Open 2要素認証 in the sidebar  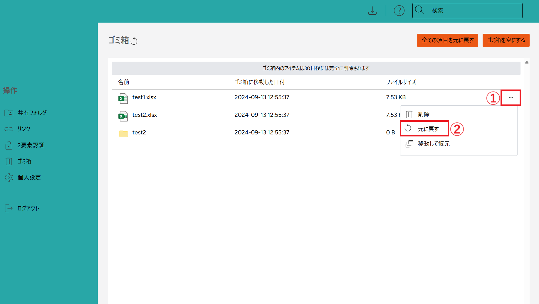[31, 145]
